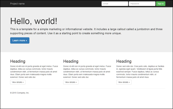Viewport: 173px width, 109px height.
Task: Click the blue Learn more button
Action: 20,41
